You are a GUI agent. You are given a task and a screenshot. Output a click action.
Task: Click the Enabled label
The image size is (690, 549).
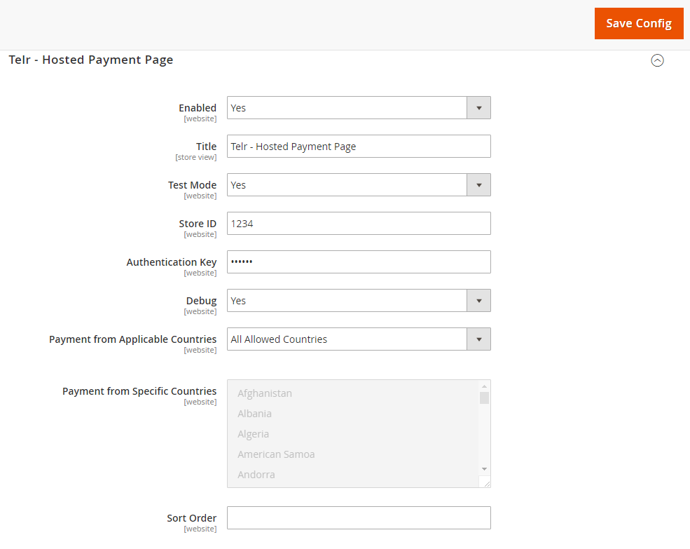198,108
